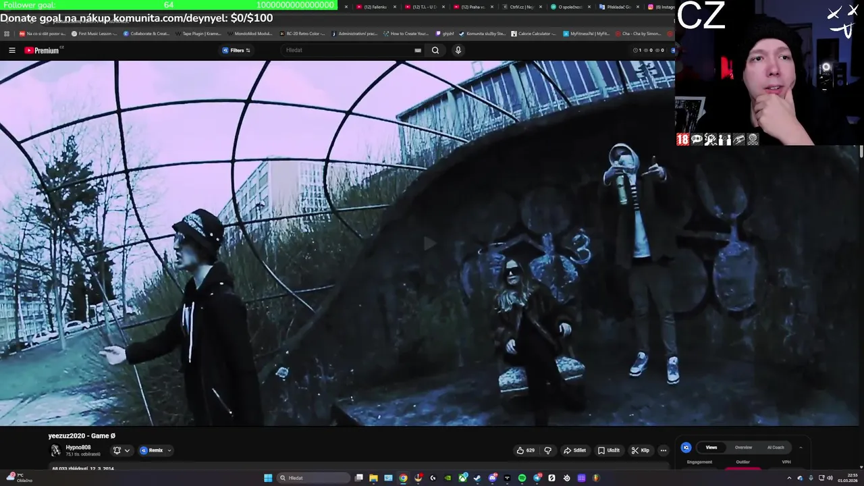This screenshot has height=486, width=864.
Task: Start voice search with the microphone
Action: click(x=458, y=50)
